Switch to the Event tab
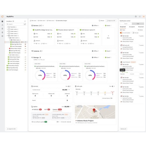The image size is (146, 146). pyautogui.click(x=126, y=24)
